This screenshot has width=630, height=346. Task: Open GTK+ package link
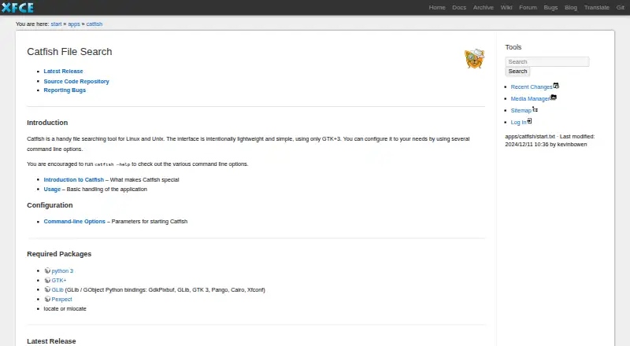58,280
